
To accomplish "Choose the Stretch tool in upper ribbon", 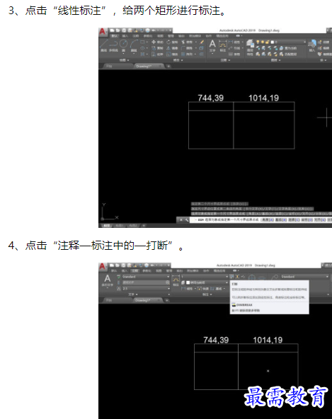I will [x=157, y=54].
